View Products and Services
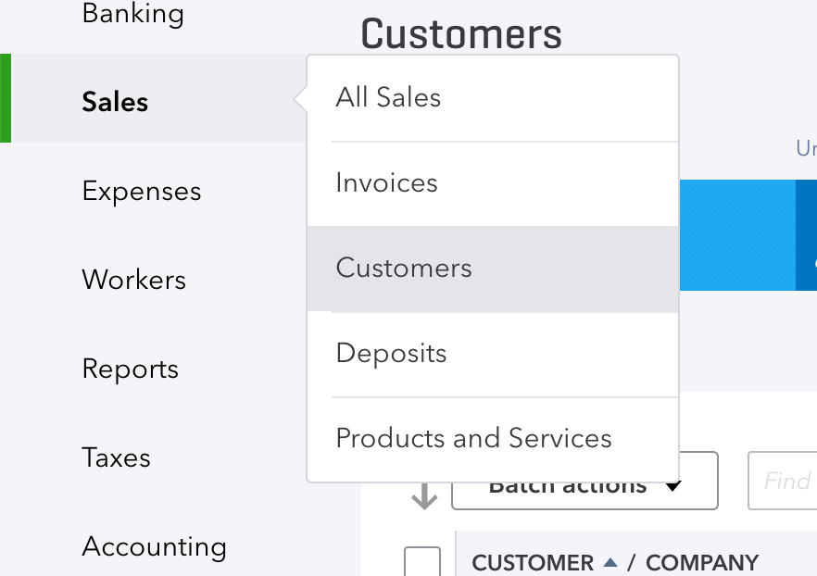Viewport: 817px width, 576px height. click(473, 438)
